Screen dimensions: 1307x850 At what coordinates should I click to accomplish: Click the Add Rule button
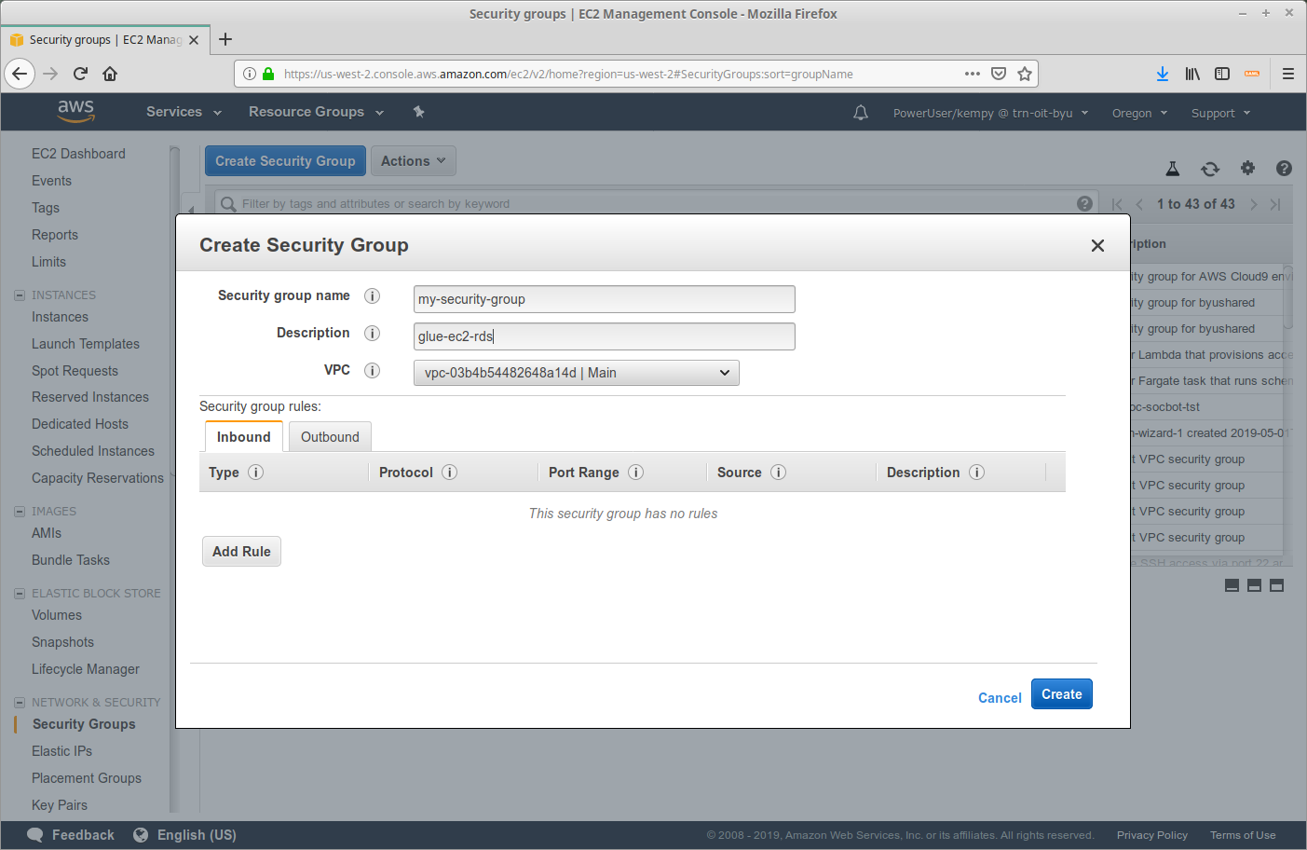[241, 552]
